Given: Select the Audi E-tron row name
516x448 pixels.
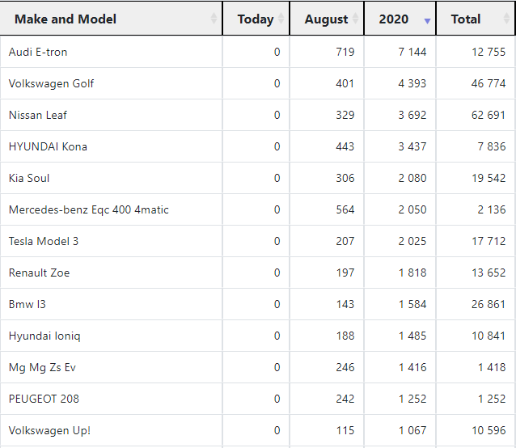Looking at the screenshot, I should coord(38,52).
